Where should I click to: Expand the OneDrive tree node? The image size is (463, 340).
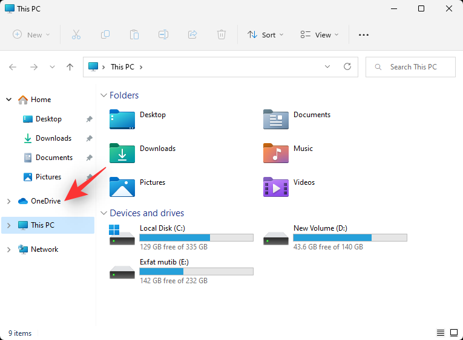pos(8,201)
